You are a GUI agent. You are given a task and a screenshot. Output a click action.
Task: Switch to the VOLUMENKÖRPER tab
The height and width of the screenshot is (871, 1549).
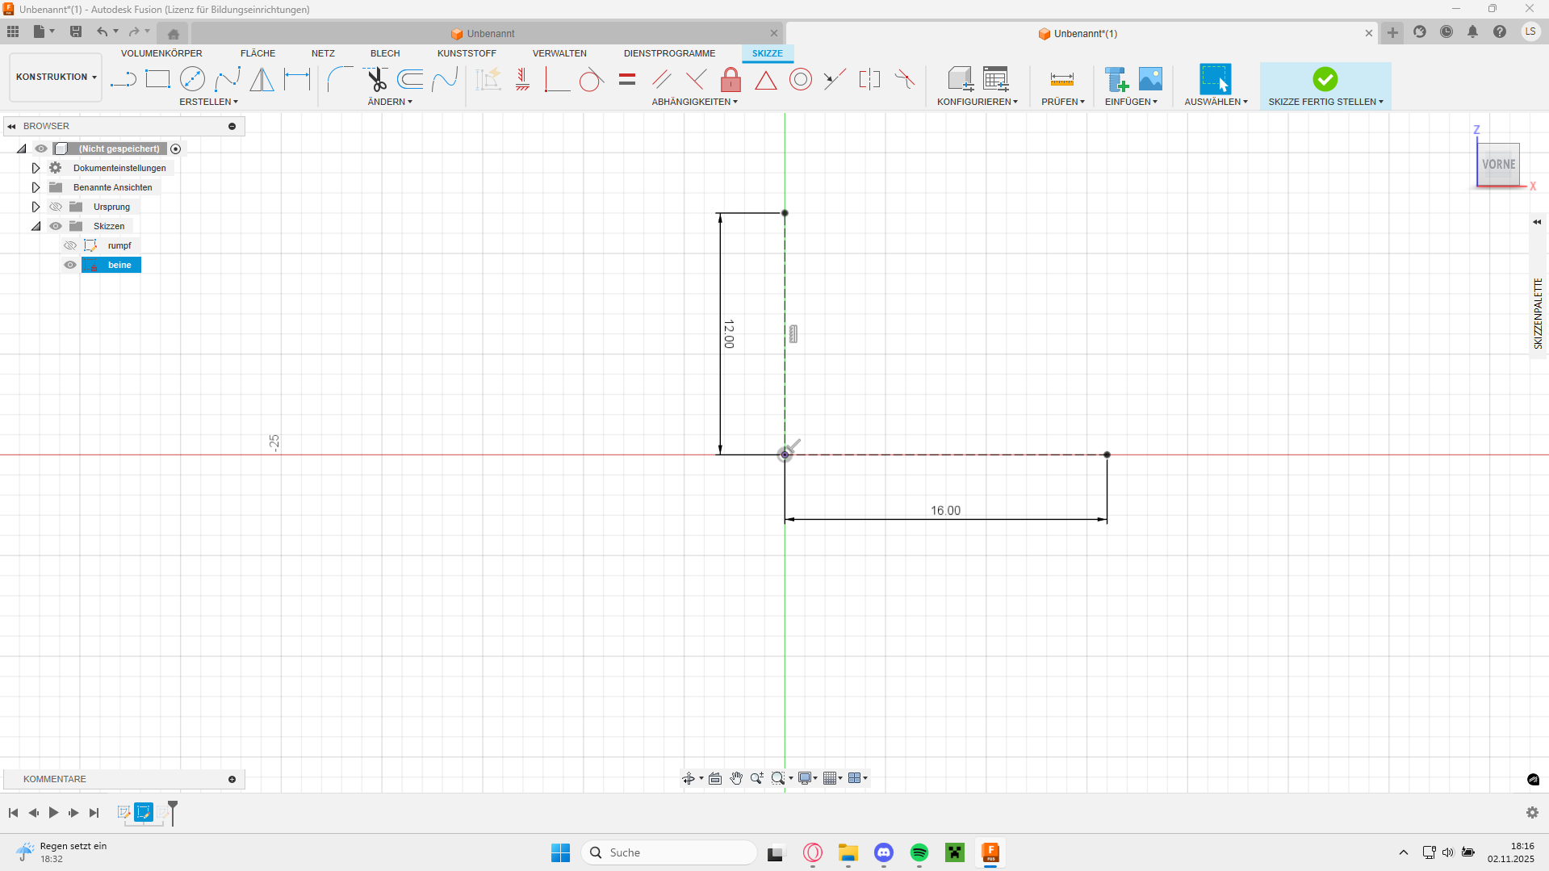161,53
